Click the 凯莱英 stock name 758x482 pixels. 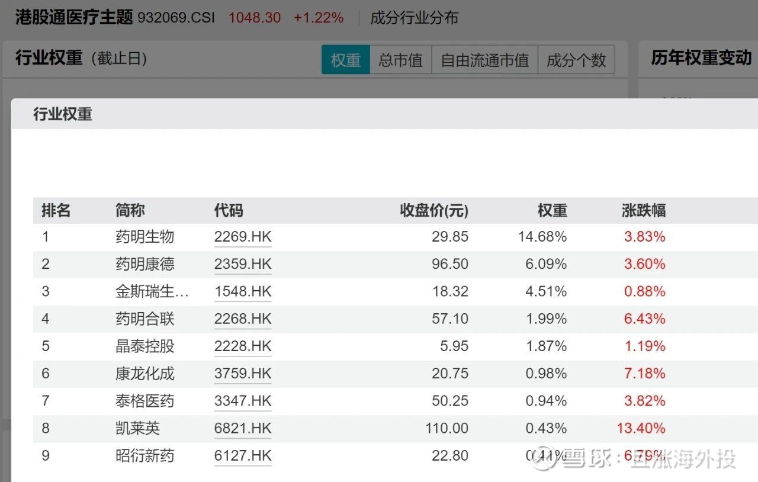[x=138, y=428]
